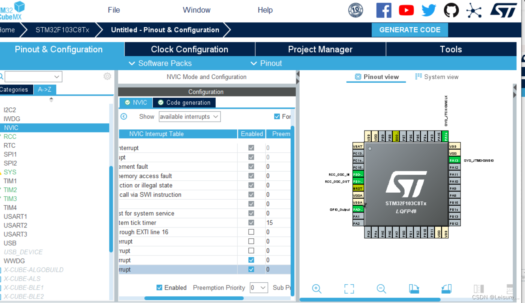
Task: Open the Code generation tab
Action: click(184, 102)
